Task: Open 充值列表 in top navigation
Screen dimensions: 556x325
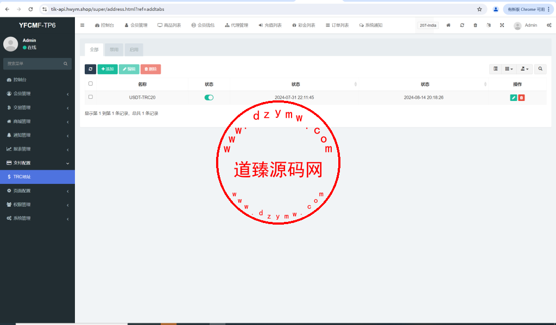Action: point(270,25)
